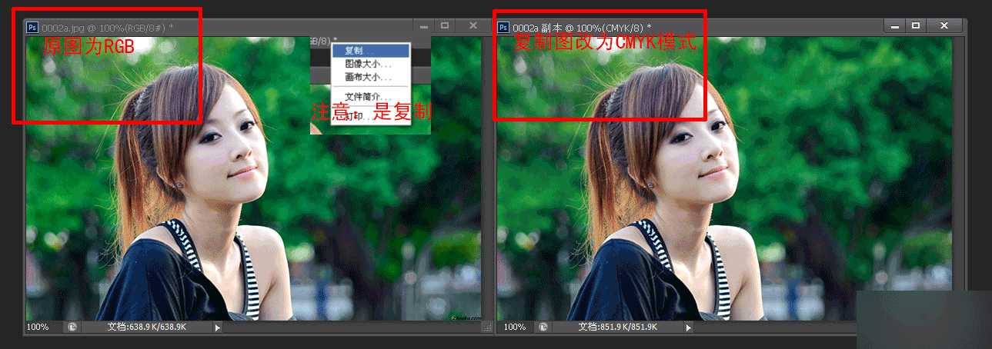Minimize the 0002a.jpg window
This screenshot has height=349, width=992.
pos(424,26)
